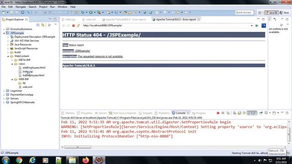The width and height of the screenshot is (292, 164).
Task: Click the Debug bug icon in toolbar
Action: click(x=83, y=12)
